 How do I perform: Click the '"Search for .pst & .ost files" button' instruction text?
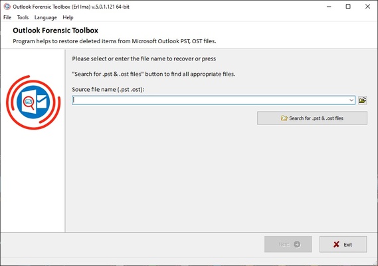pyautogui.click(x=153, y=74)
